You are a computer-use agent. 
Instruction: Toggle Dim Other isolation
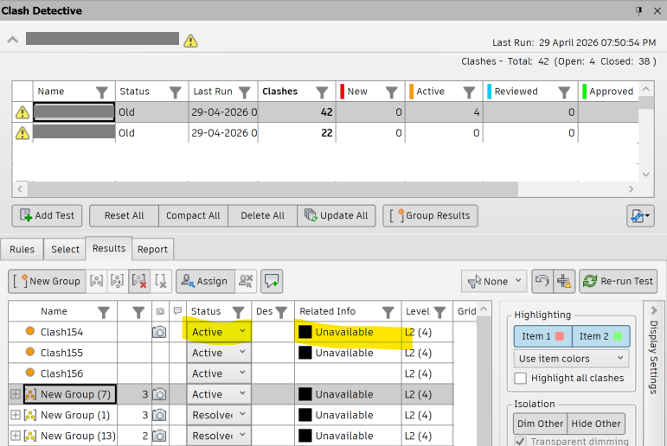pos(540,424)
